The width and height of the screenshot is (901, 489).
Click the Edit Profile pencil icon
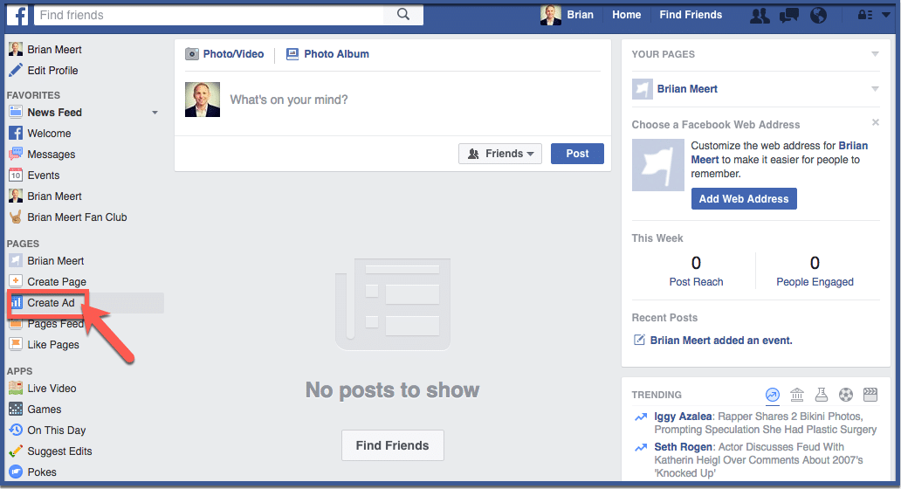(16, 70)
